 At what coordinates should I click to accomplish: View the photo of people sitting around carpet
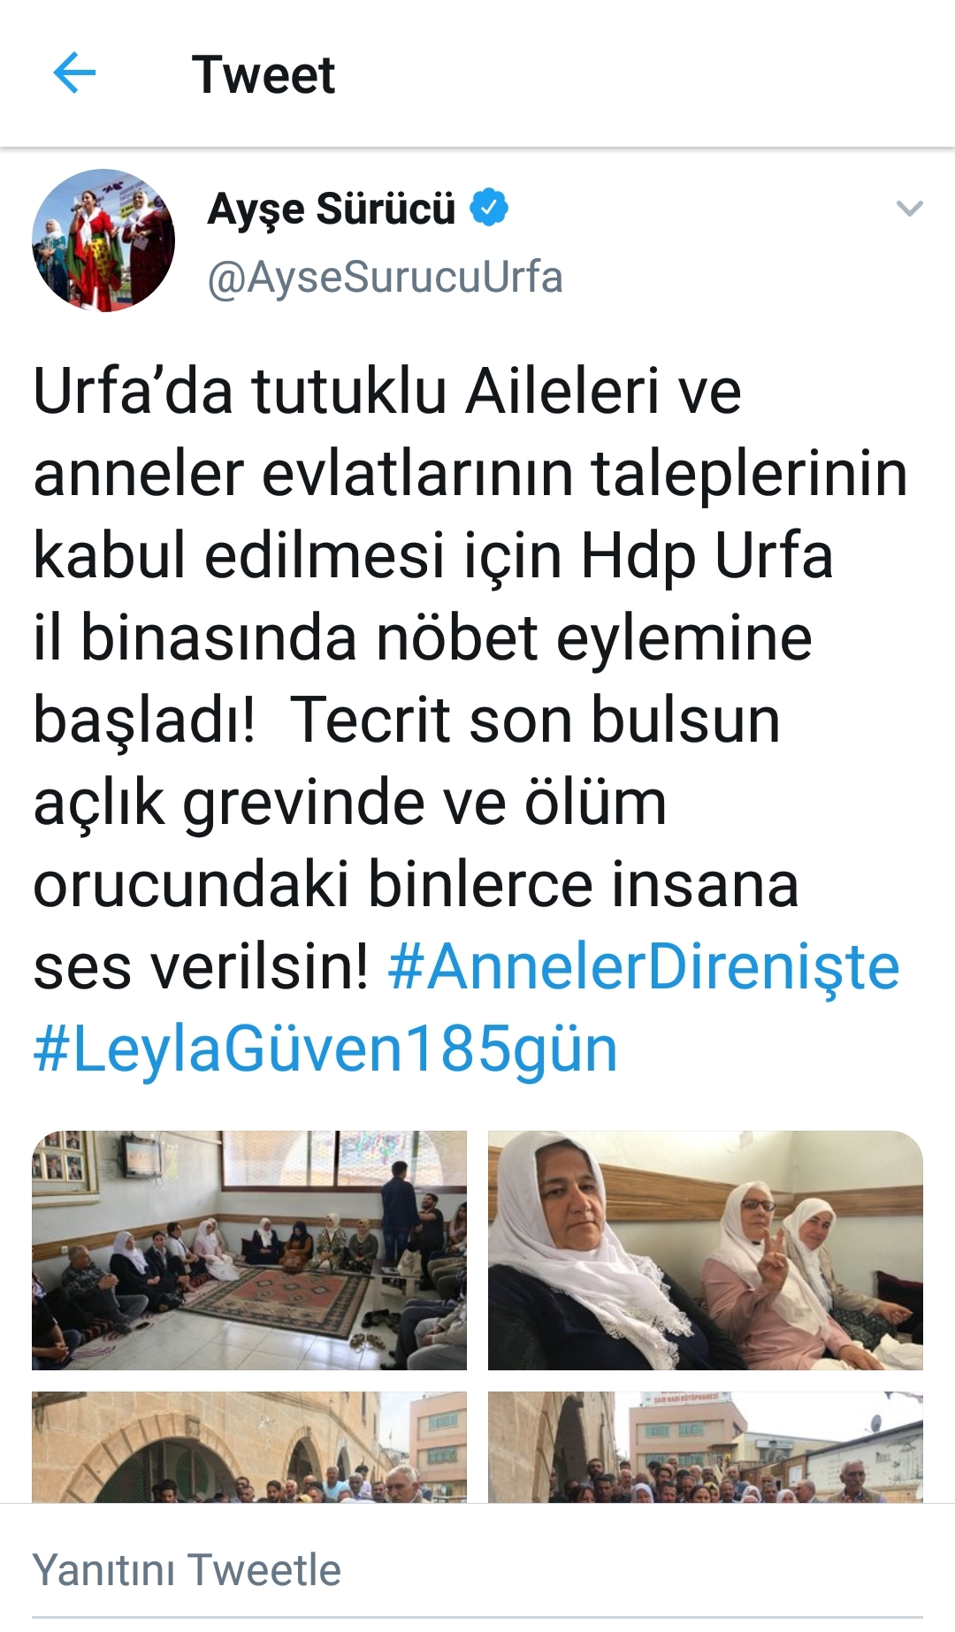[x=249, y=1250]
